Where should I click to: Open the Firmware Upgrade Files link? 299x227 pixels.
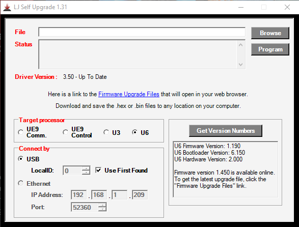[129, 94]
